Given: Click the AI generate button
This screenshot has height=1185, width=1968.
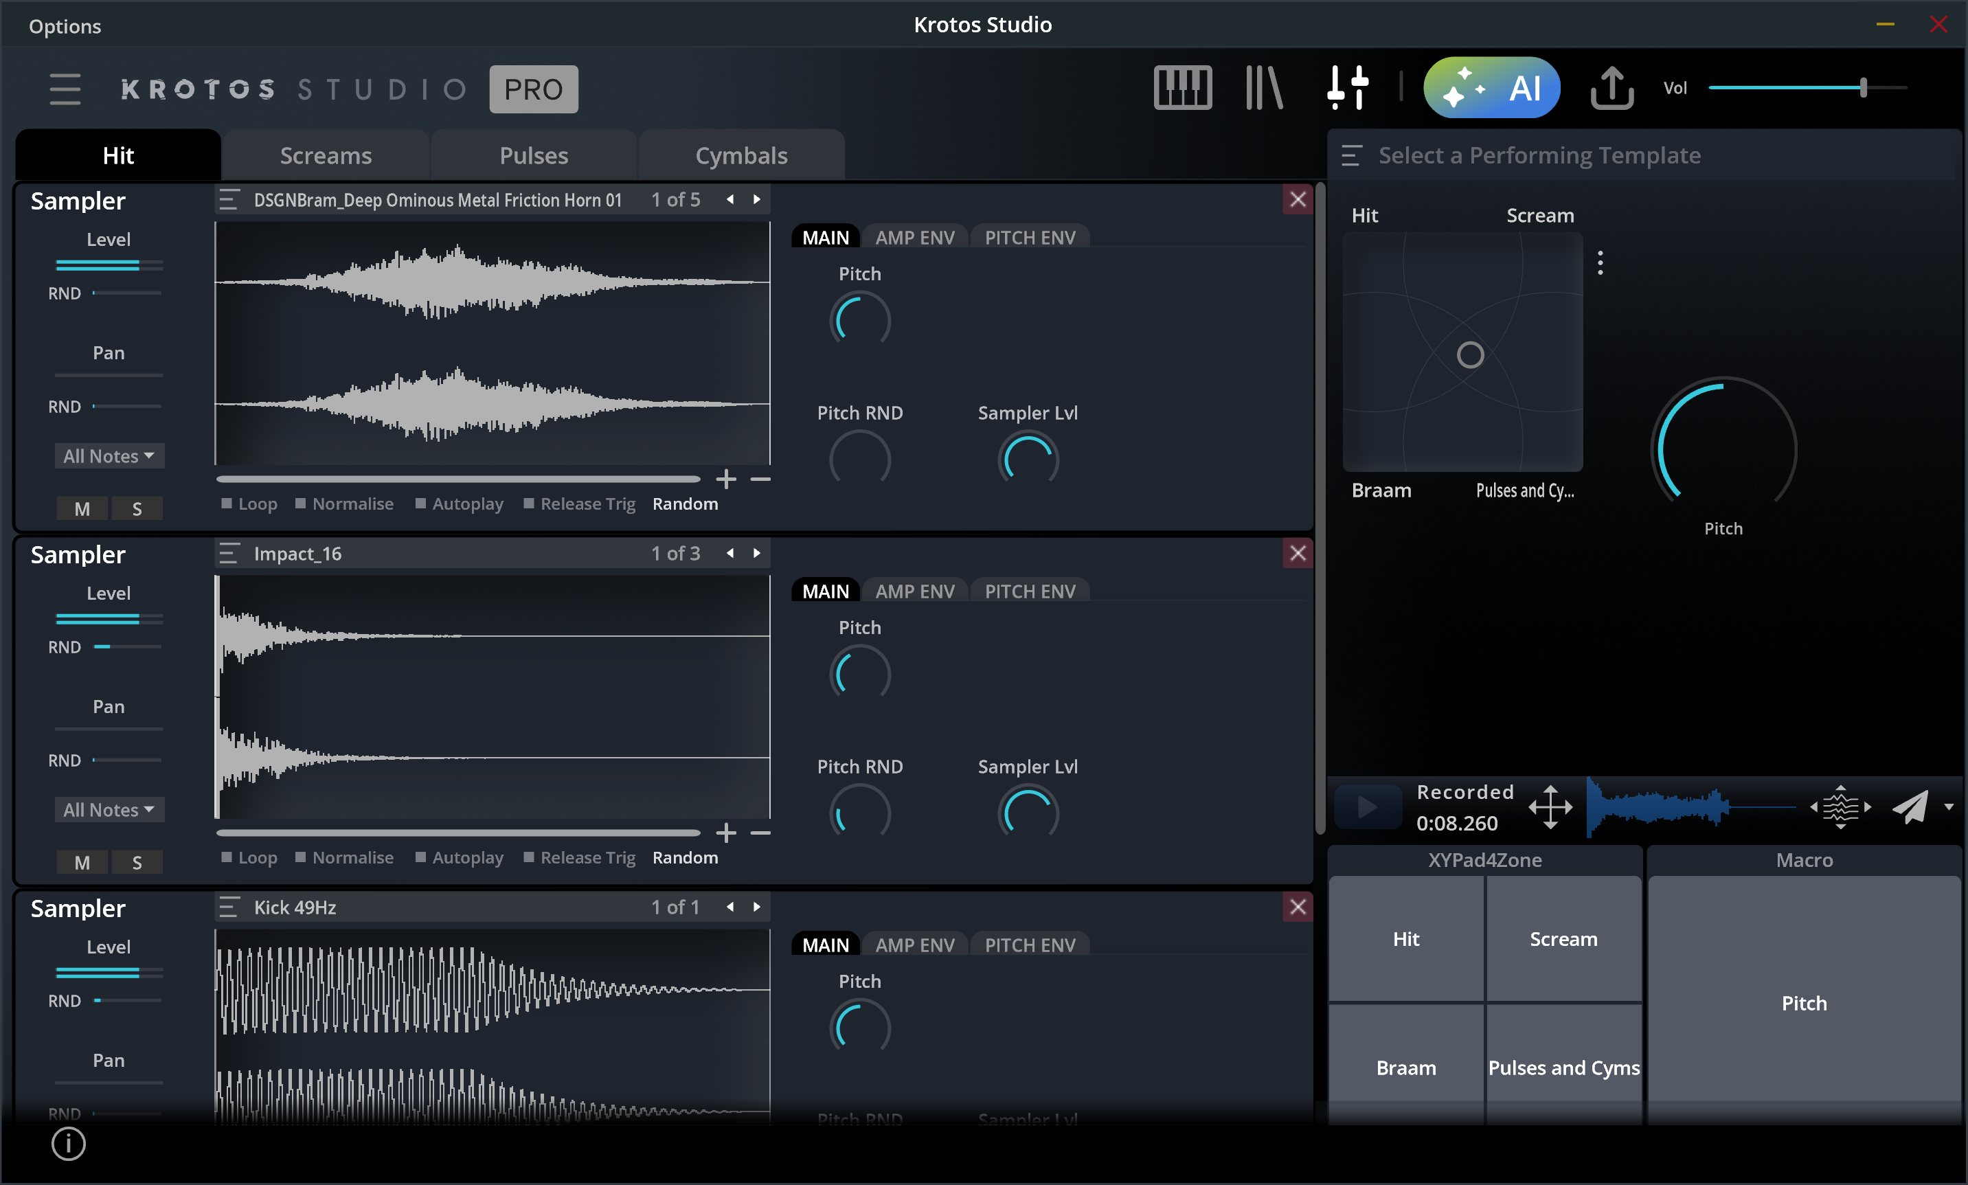Looking at the screenshot, I should [1491, 88].
